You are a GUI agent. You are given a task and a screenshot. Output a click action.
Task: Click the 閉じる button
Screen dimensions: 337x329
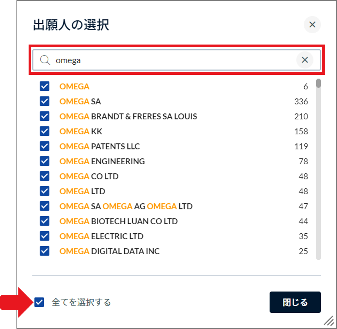[x=295, y=302]
